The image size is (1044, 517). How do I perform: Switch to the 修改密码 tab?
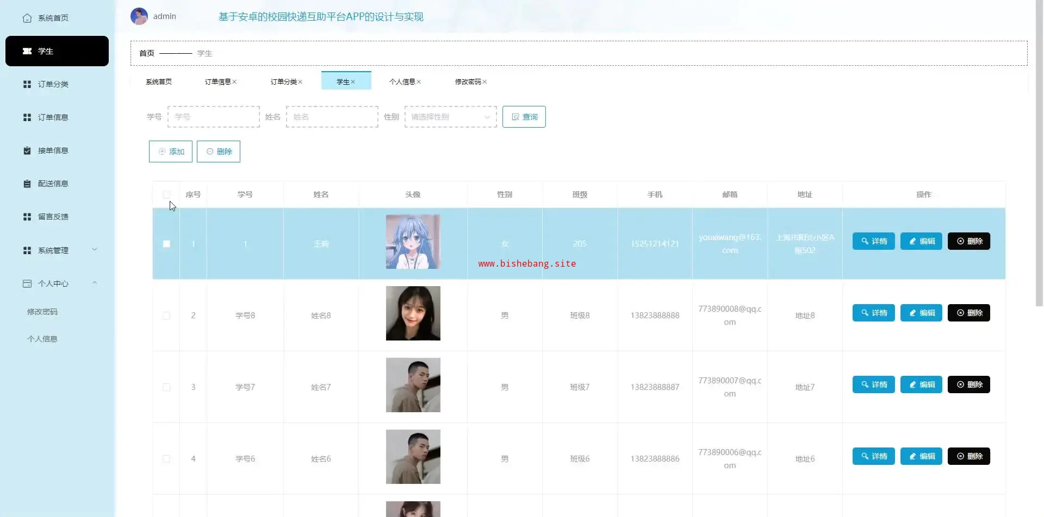468,81
